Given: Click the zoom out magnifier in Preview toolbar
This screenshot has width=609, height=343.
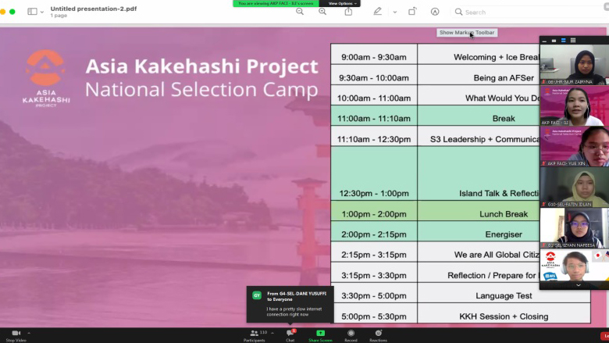Looking at the screenshot, I should pos(300,12).
